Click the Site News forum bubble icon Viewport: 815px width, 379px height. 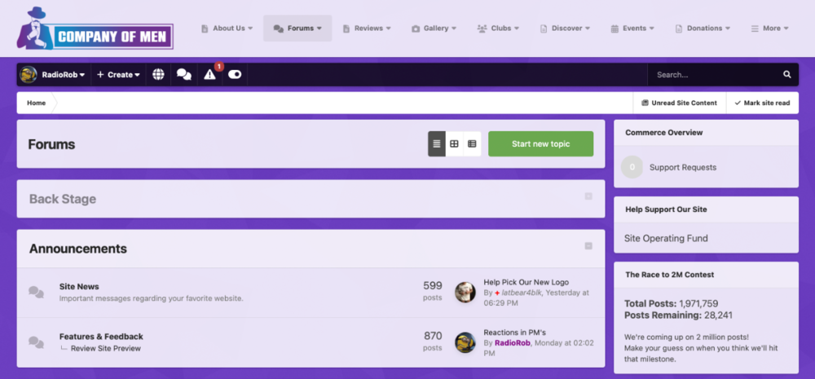click(x=36, y=292)
